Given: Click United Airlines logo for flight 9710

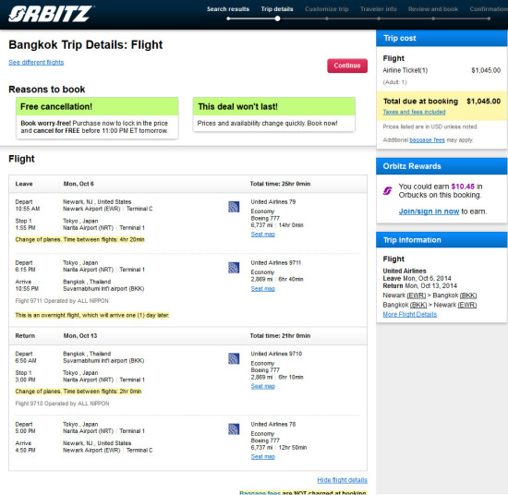Looking at the screenshot, I should pyautogui.click(x=234, y=358).
